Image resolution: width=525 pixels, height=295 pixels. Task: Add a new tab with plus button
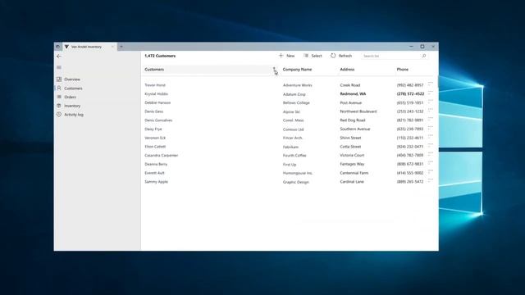(x=121, y=47)
